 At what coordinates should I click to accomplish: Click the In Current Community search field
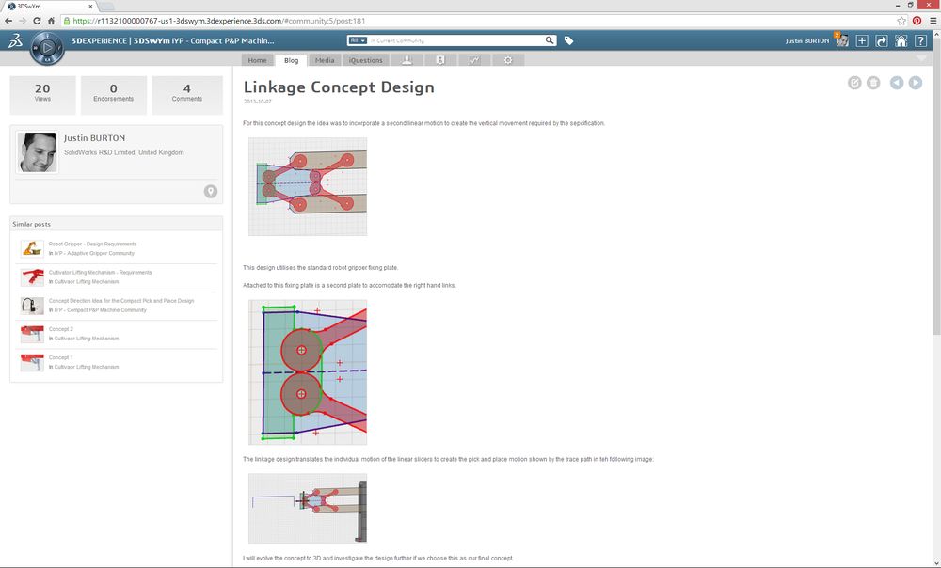pos(456,40)
